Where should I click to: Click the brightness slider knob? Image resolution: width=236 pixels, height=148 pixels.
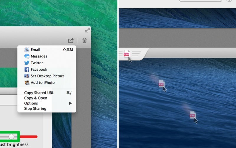coord(11,136)
